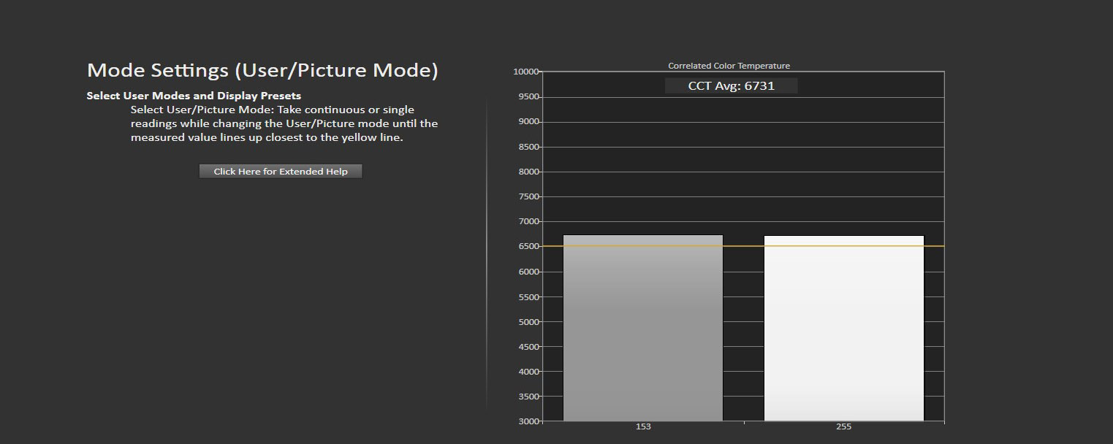Click the 10000 value on the y-axis
Screen dimensions: 1113x444
(526, 72)
